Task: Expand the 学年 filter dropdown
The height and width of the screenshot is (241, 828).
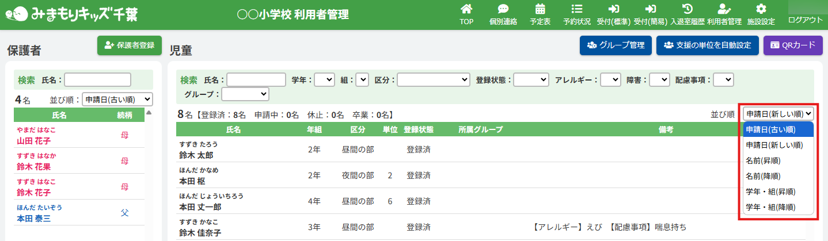Action: 324,79
